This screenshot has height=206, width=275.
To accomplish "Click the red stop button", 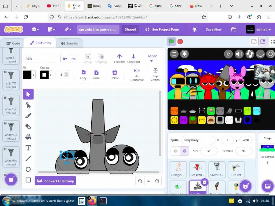I will point(180,42).
